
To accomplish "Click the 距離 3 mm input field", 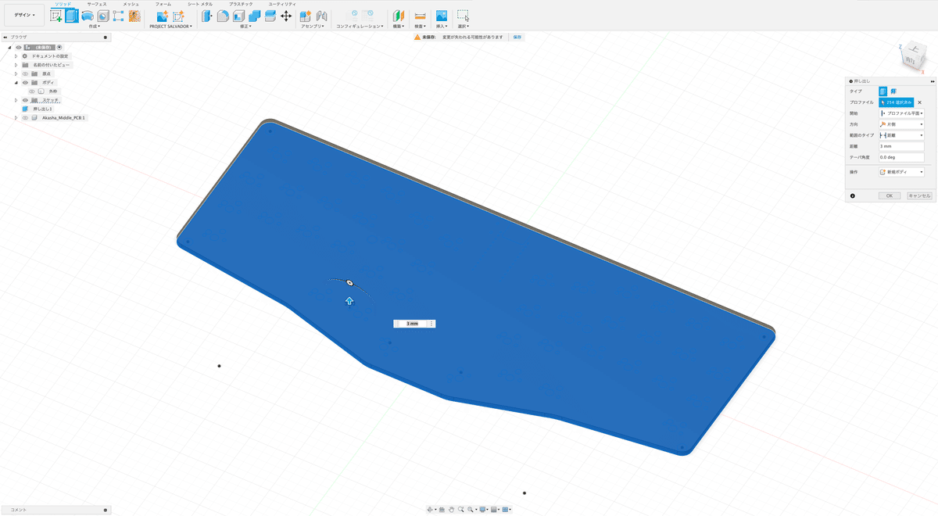I will [x=902, y=146].
